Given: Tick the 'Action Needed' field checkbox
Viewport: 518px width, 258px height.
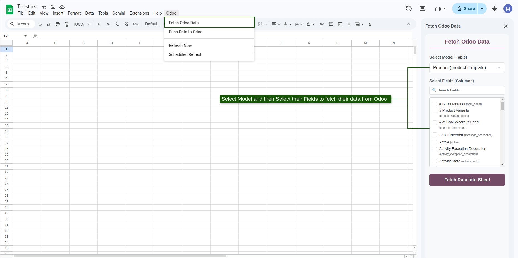Looking at the screenshot, I should (435, 135).
